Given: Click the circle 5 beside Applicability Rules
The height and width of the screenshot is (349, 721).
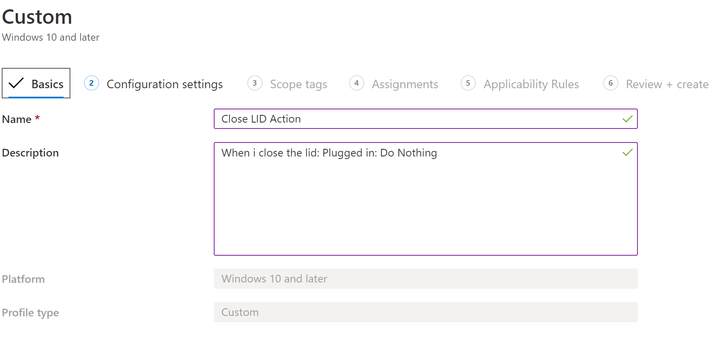Looking at the screenshot, I should pyautogui.click(x=468, y=84).
